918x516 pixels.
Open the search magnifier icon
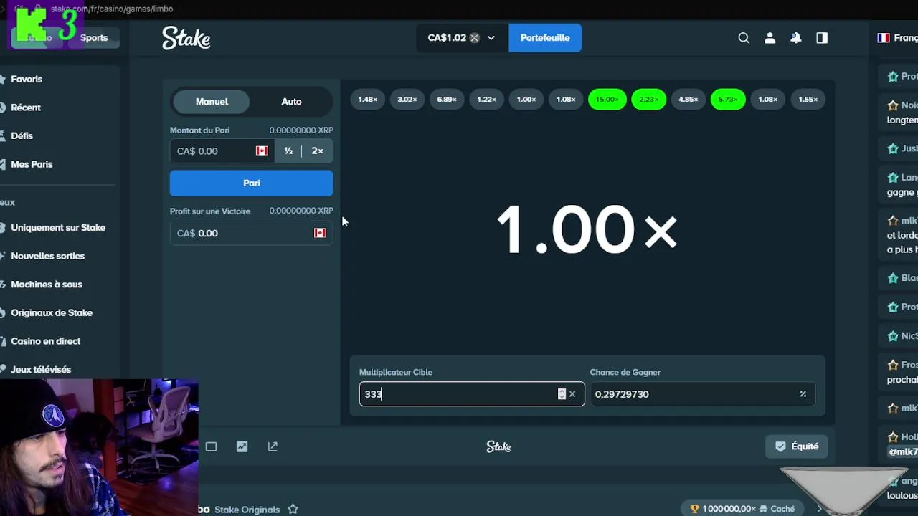tap(744, 38)
